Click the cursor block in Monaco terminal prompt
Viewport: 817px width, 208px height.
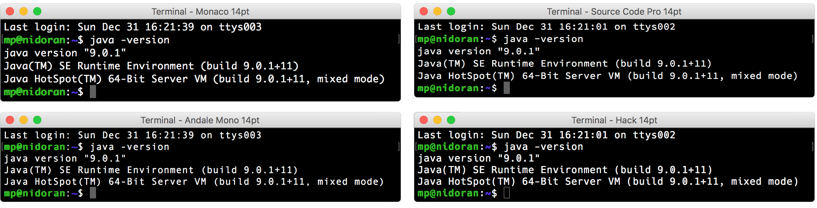click(93, 92)
